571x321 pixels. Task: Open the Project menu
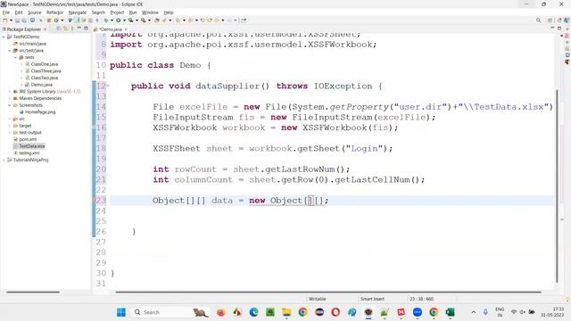coord(117,12)
